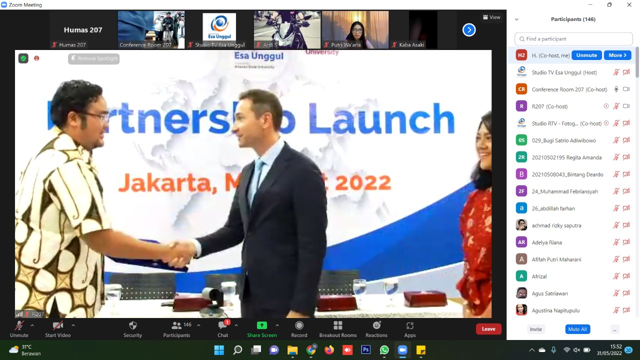This screenshot has height=360, width=640.
Task: Open the more options (...) in the participants panel
Action: coord(615,329)
